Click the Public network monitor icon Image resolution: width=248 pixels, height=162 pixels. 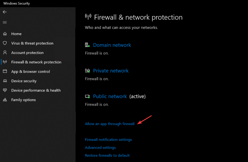pos(87,97)
